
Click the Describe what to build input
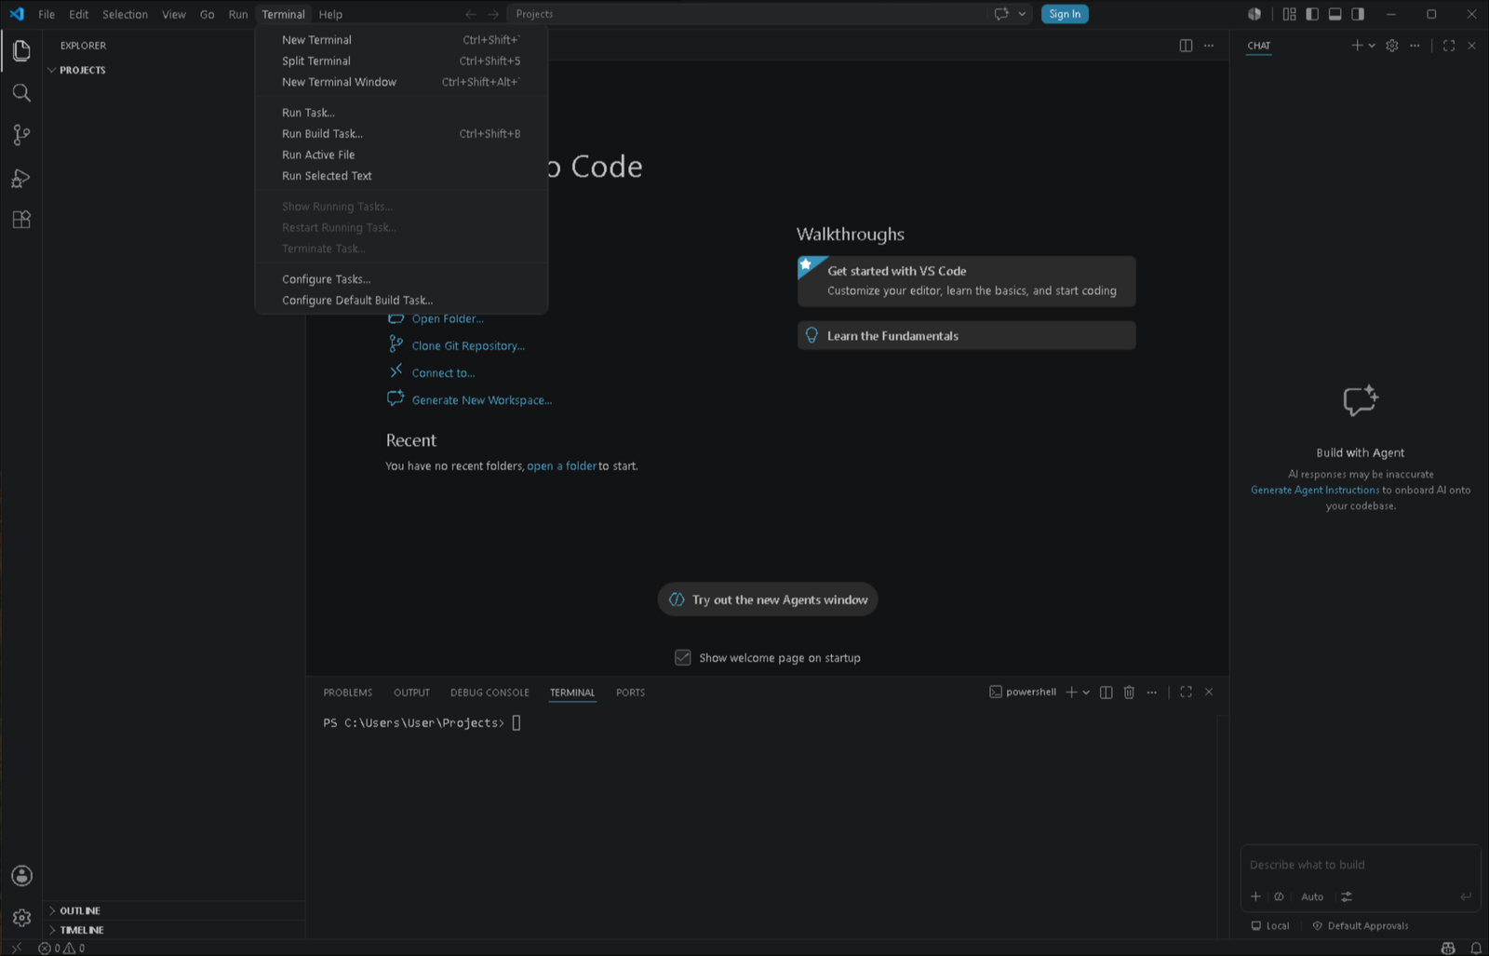coord(1360,865)
